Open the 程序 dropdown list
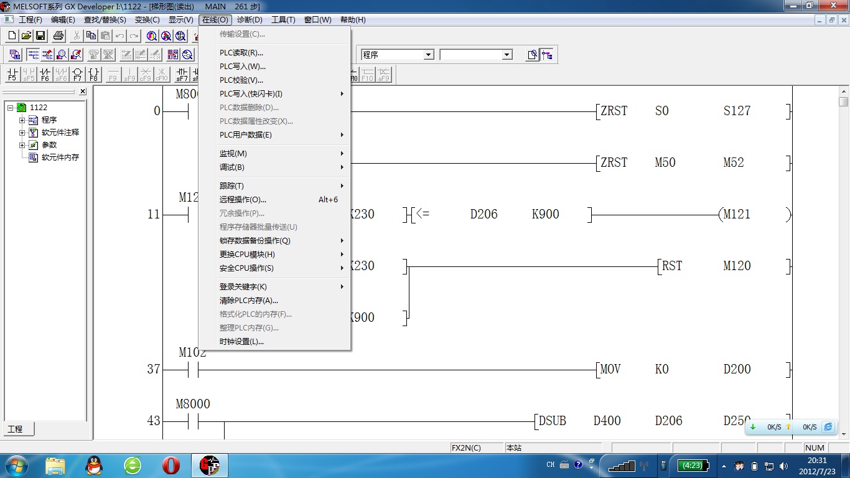This screenshot has height=478, width=850. [x=428, y=55]
